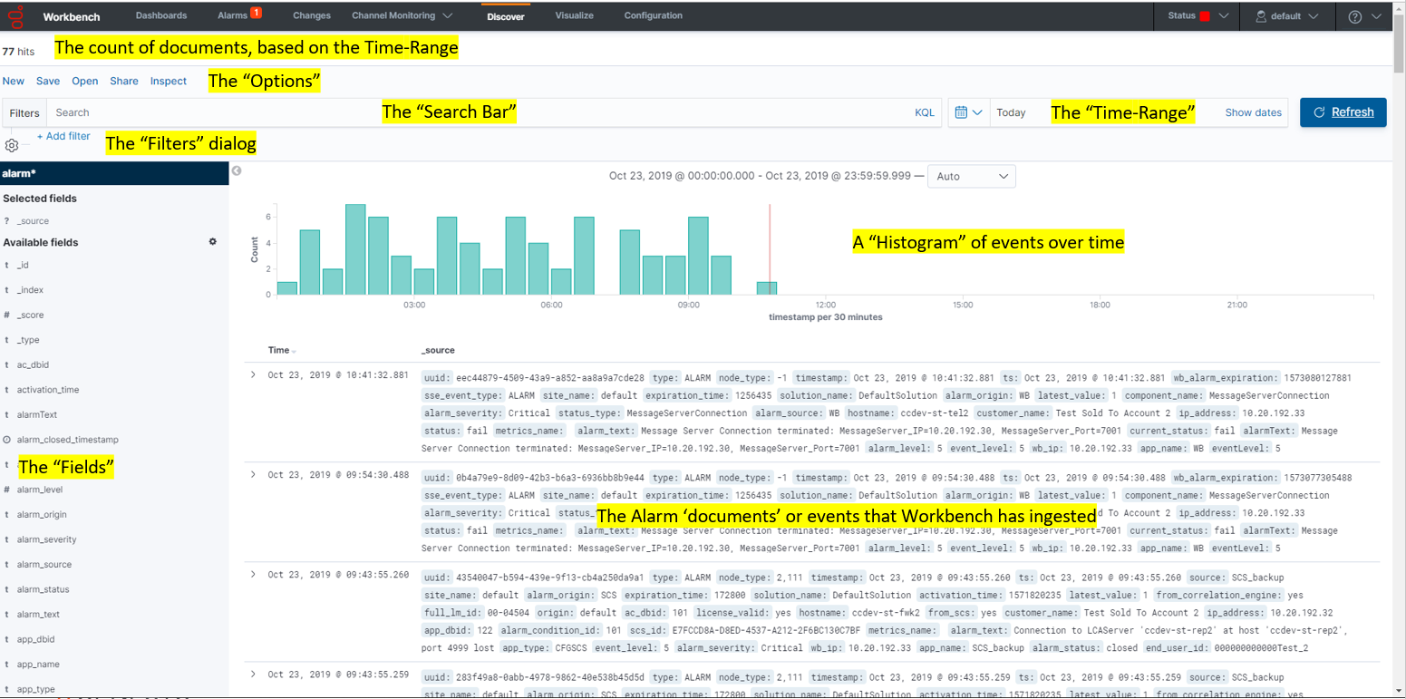
Task: Click the Show dates link
Action: tap(1253, 112)
